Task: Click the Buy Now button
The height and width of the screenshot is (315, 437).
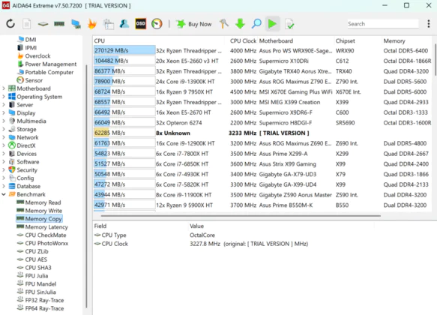Action: click(x=194, y=24)
